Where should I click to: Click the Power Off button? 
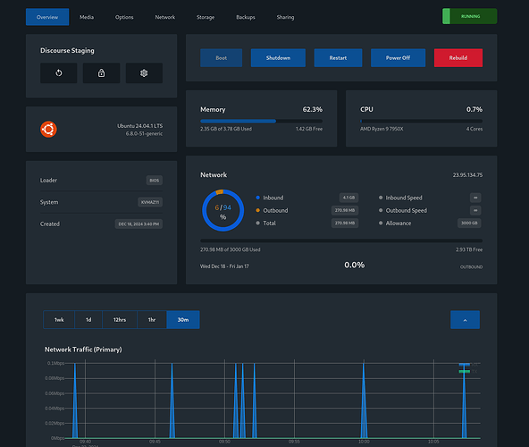tap(399, 58)
